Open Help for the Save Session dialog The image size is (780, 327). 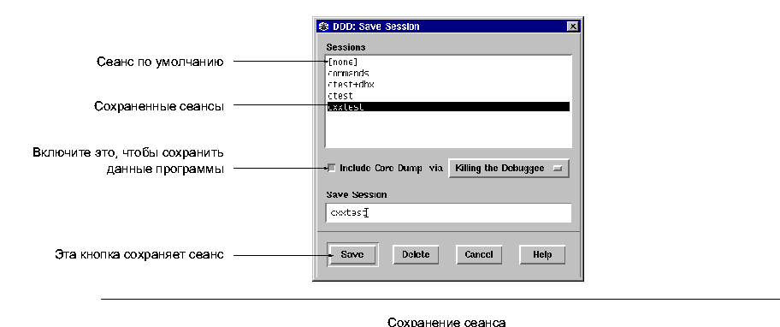click(542, 255)
